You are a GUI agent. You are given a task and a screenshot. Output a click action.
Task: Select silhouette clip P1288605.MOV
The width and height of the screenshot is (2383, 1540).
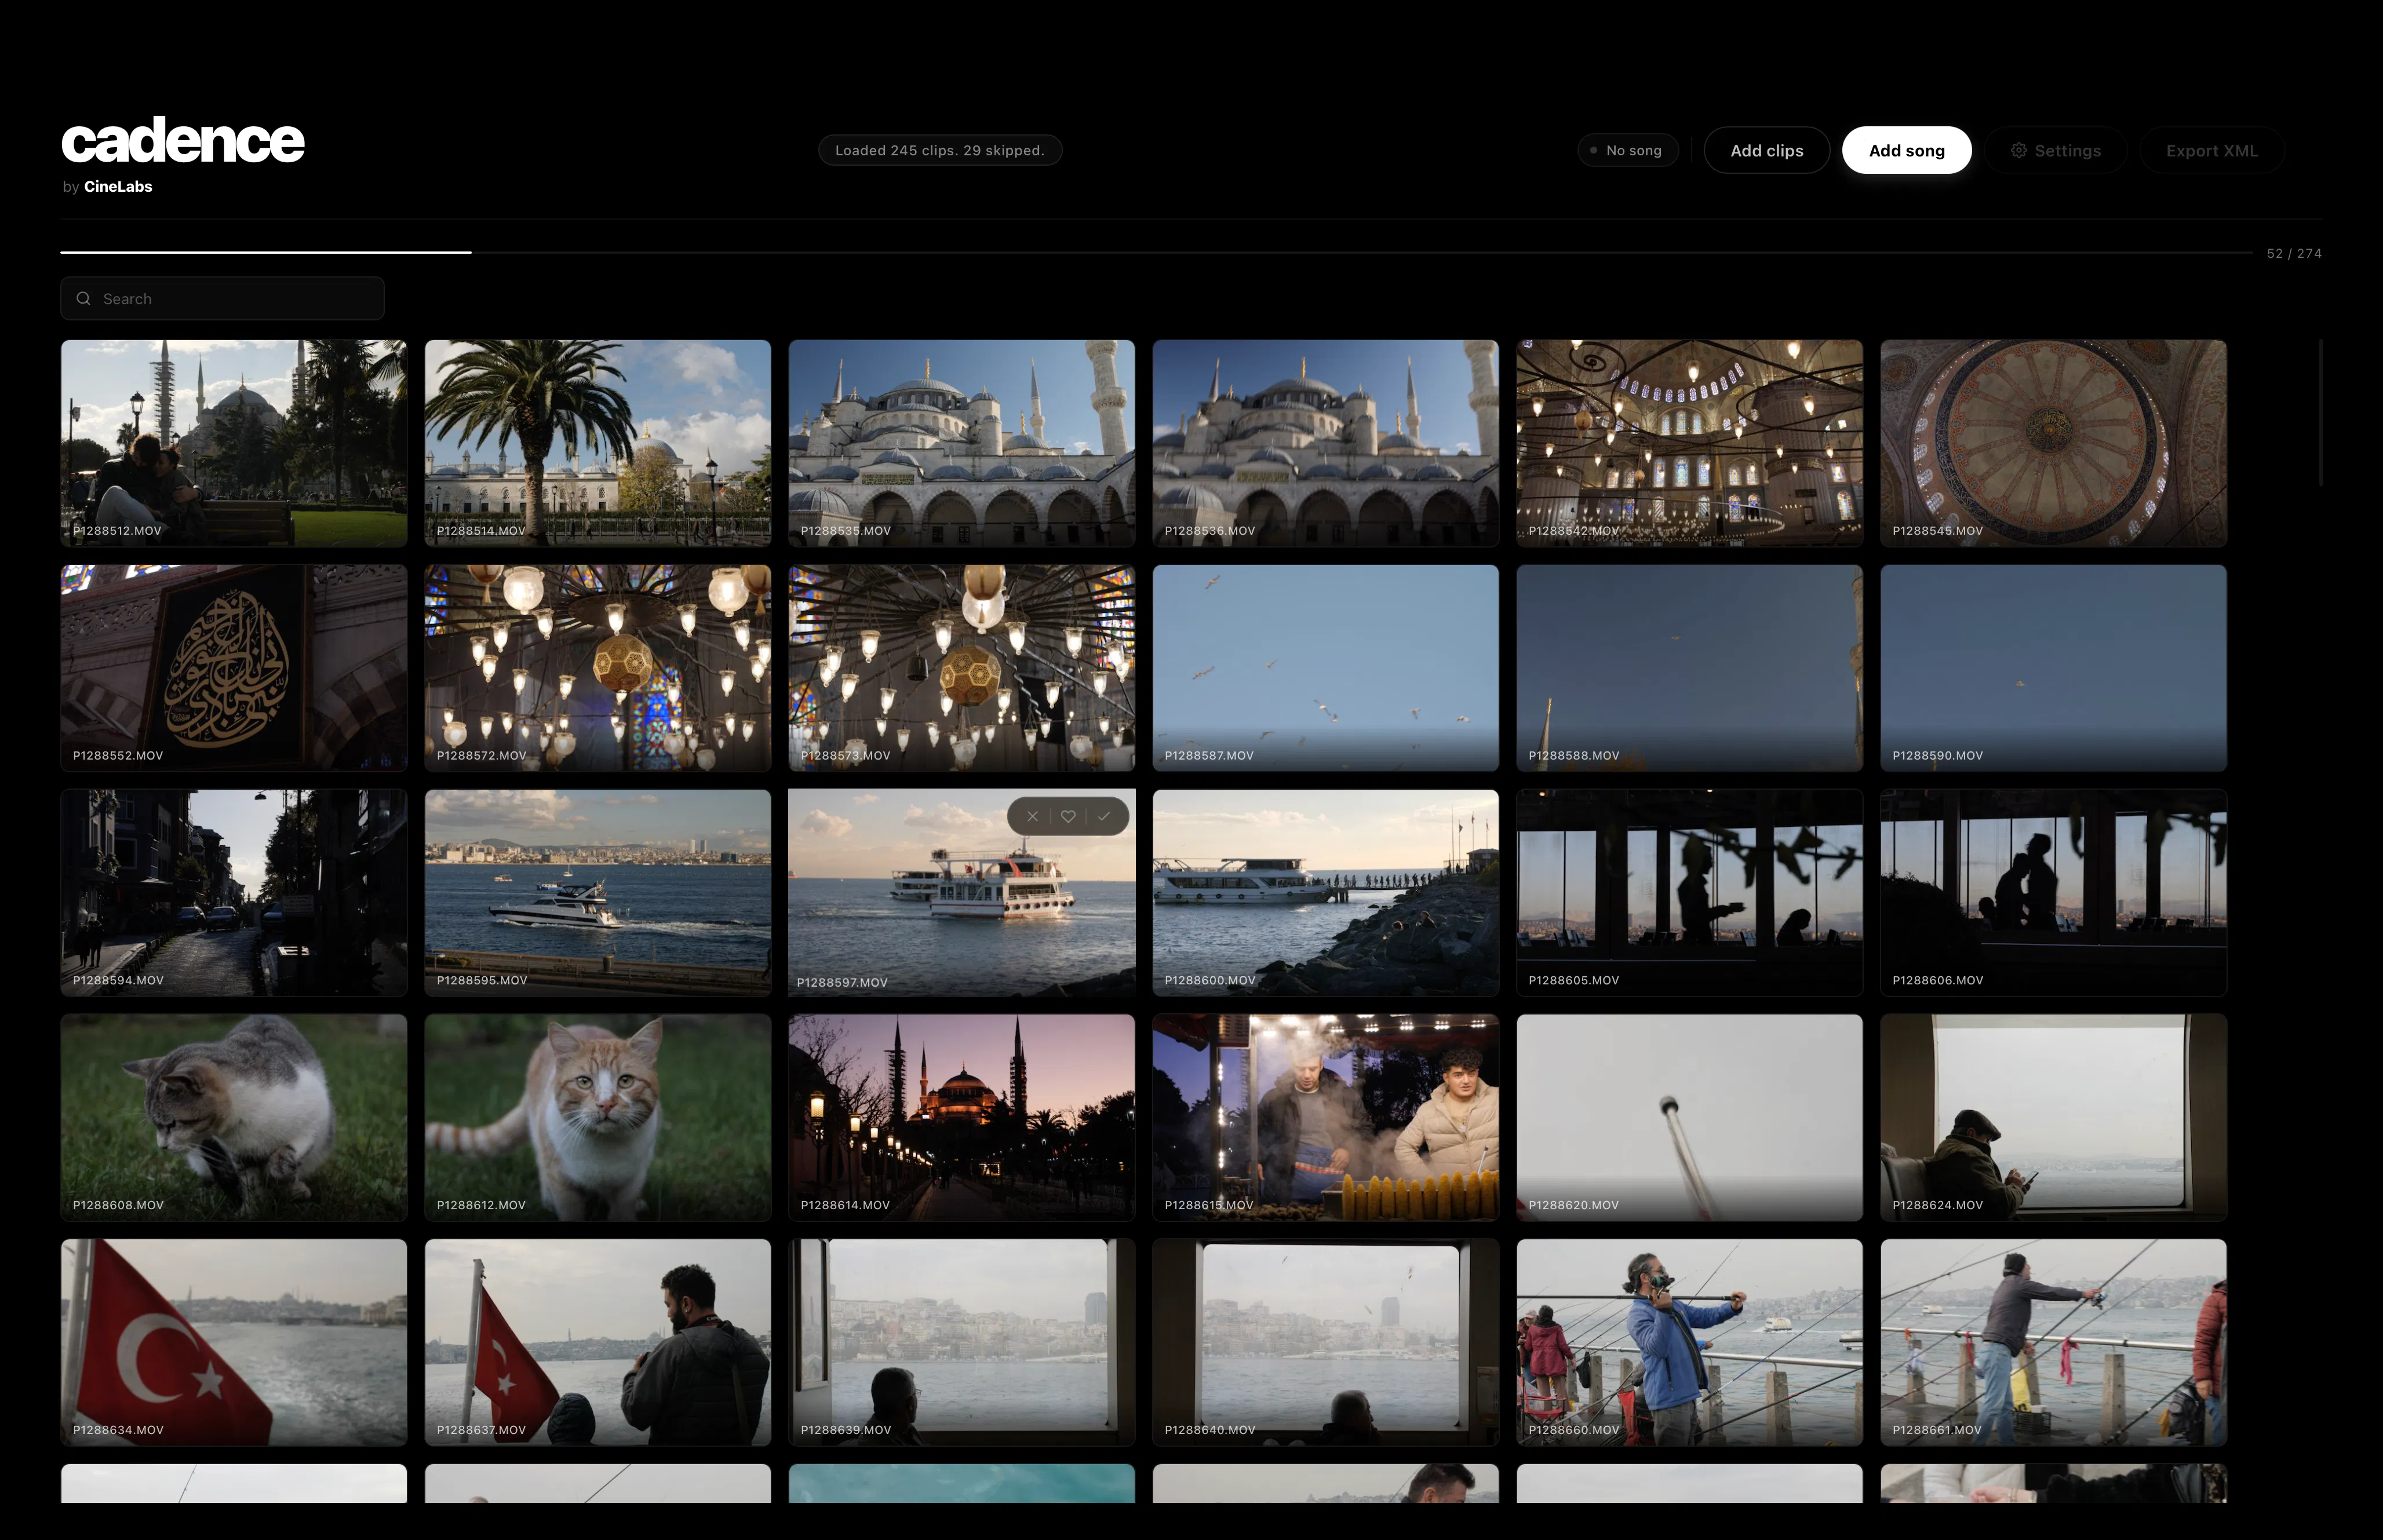pyautogui.click(x=1690, y=893)
